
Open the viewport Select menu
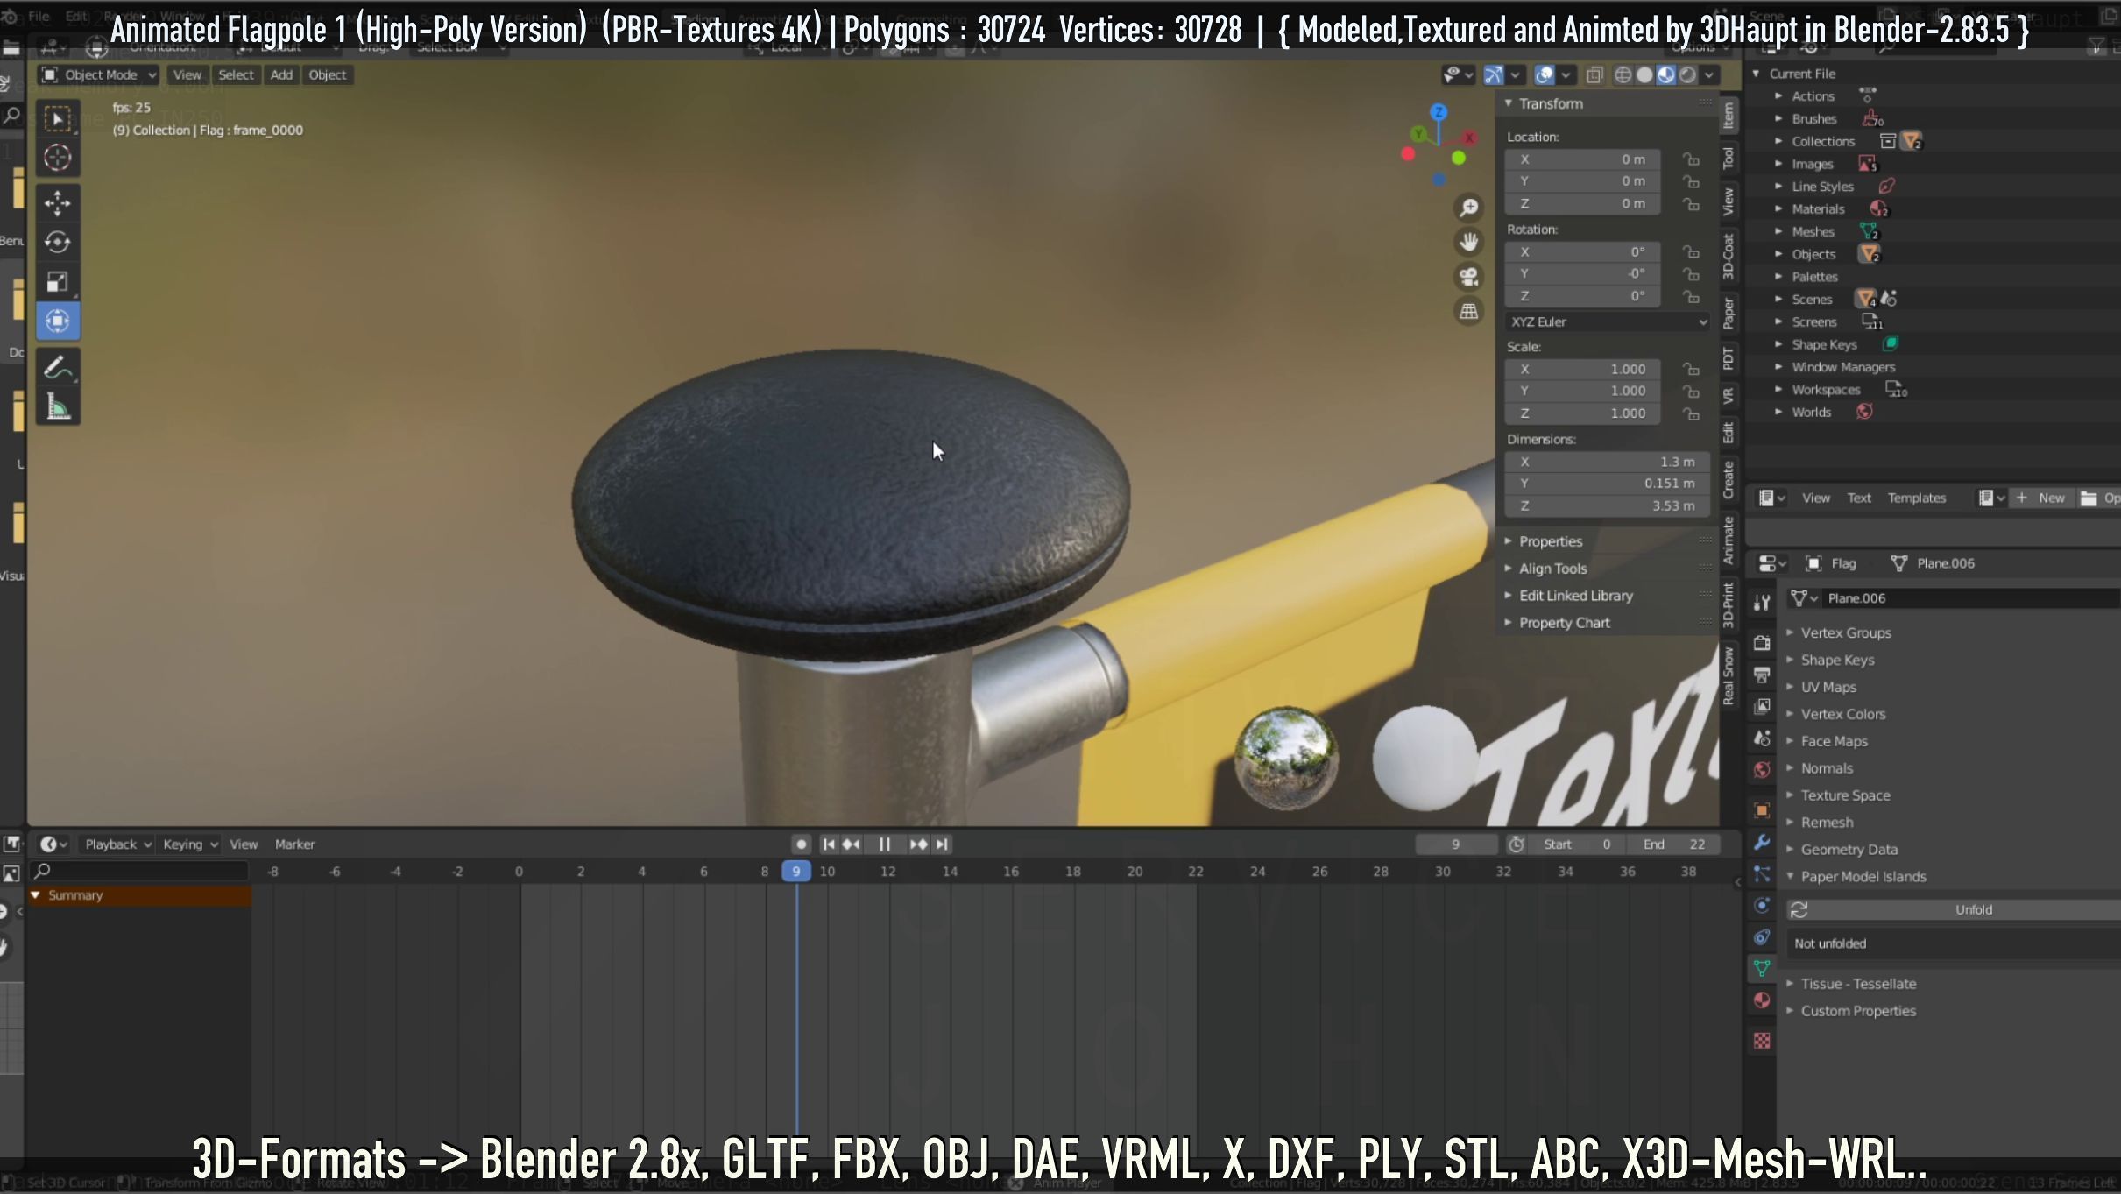[236, 75]
